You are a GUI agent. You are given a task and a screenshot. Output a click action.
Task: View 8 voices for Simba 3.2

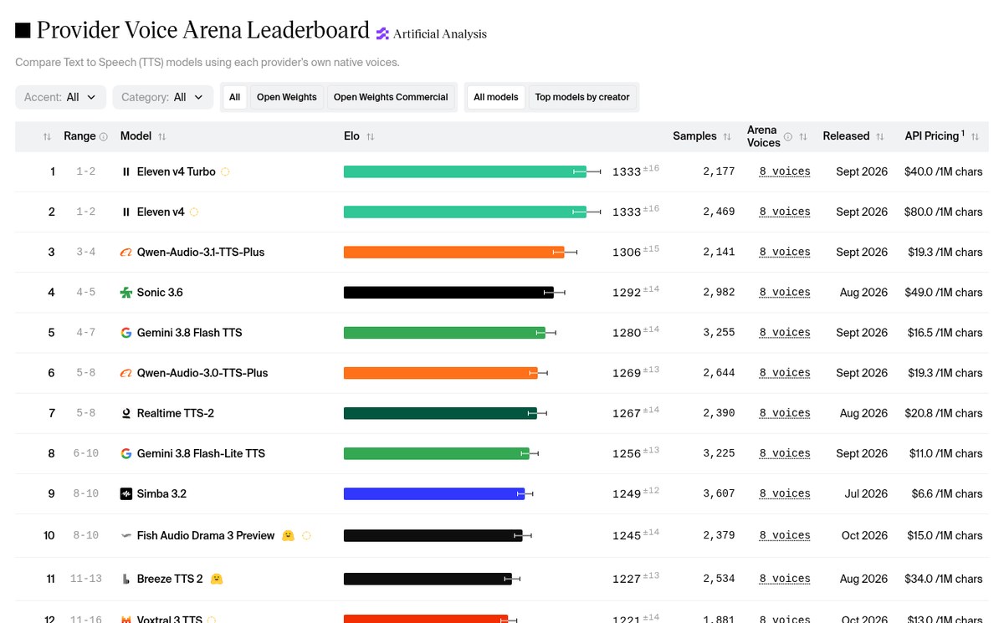click(x=785, y=493)
